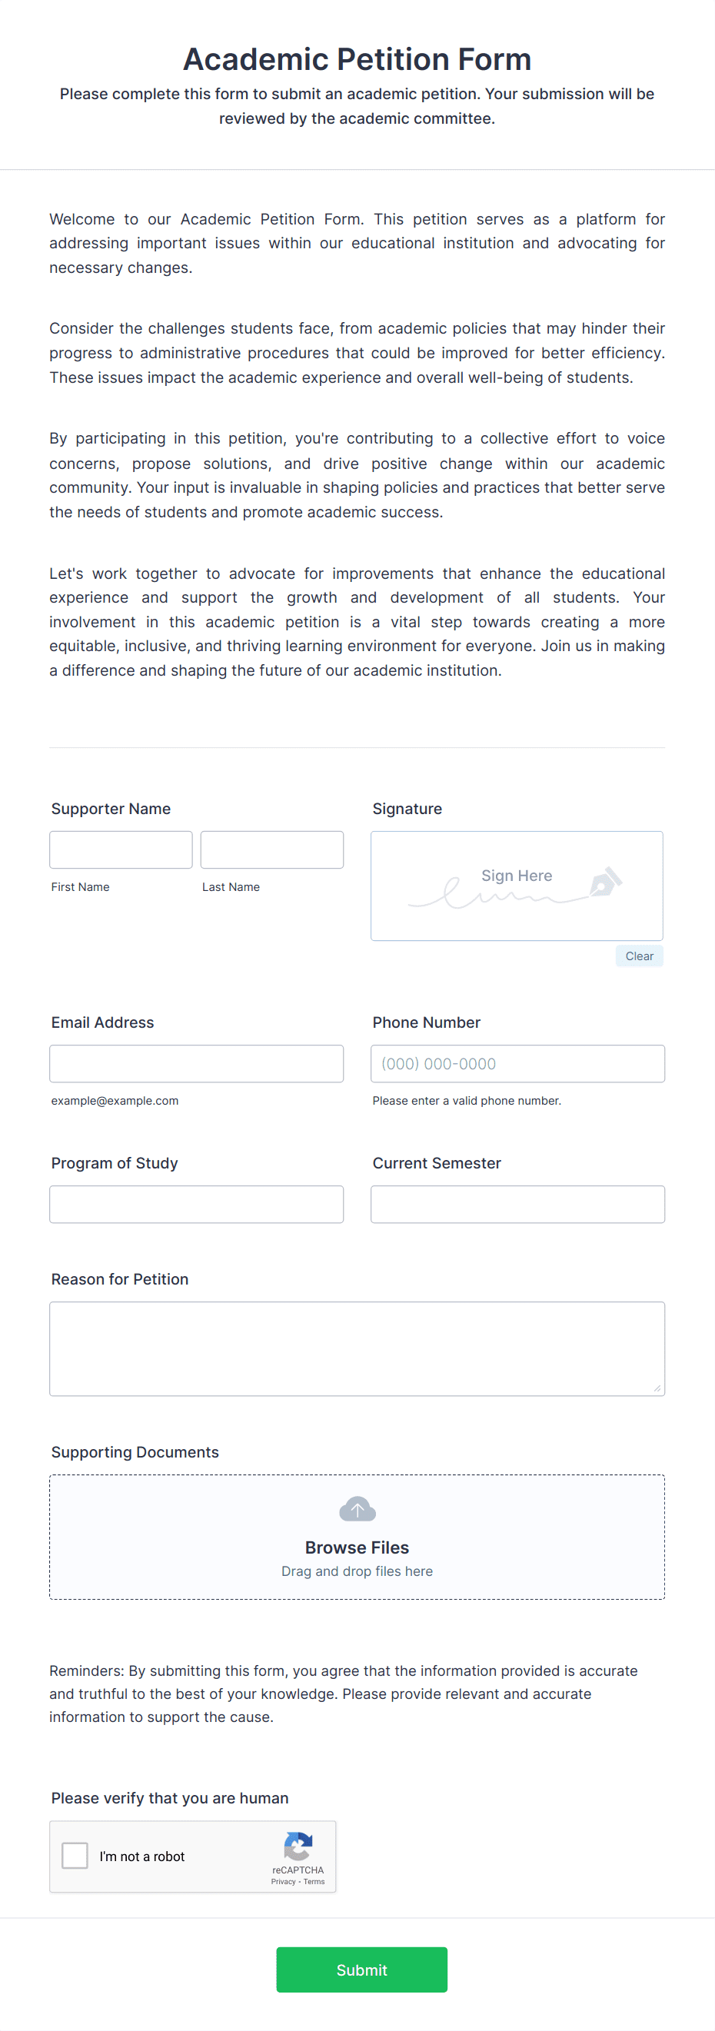Open the reCAPTCHA Privacy link
Screen dimensions: 715x2031
click(281, 1881)
